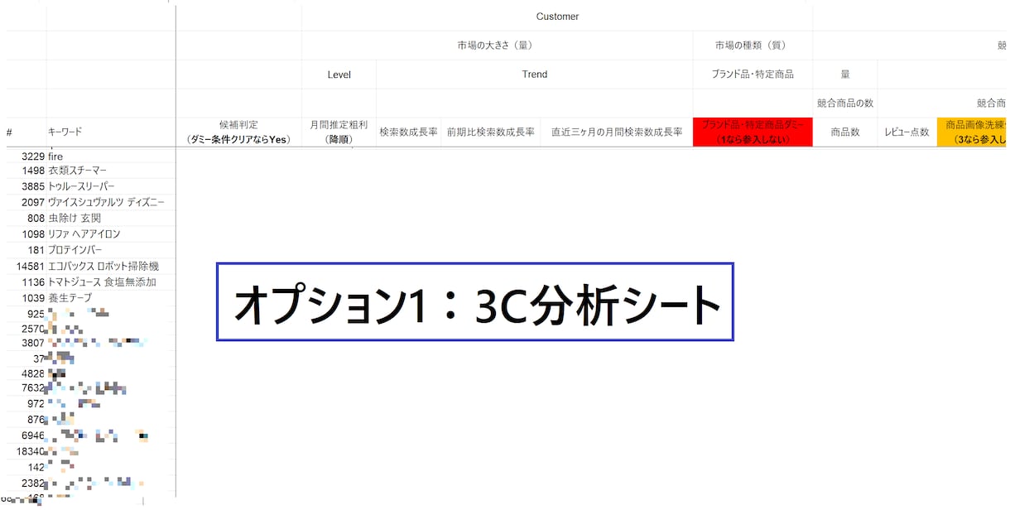Select the 検索数成長率 column header
This screenshot has width=1010, height=510.
[408, 132]
